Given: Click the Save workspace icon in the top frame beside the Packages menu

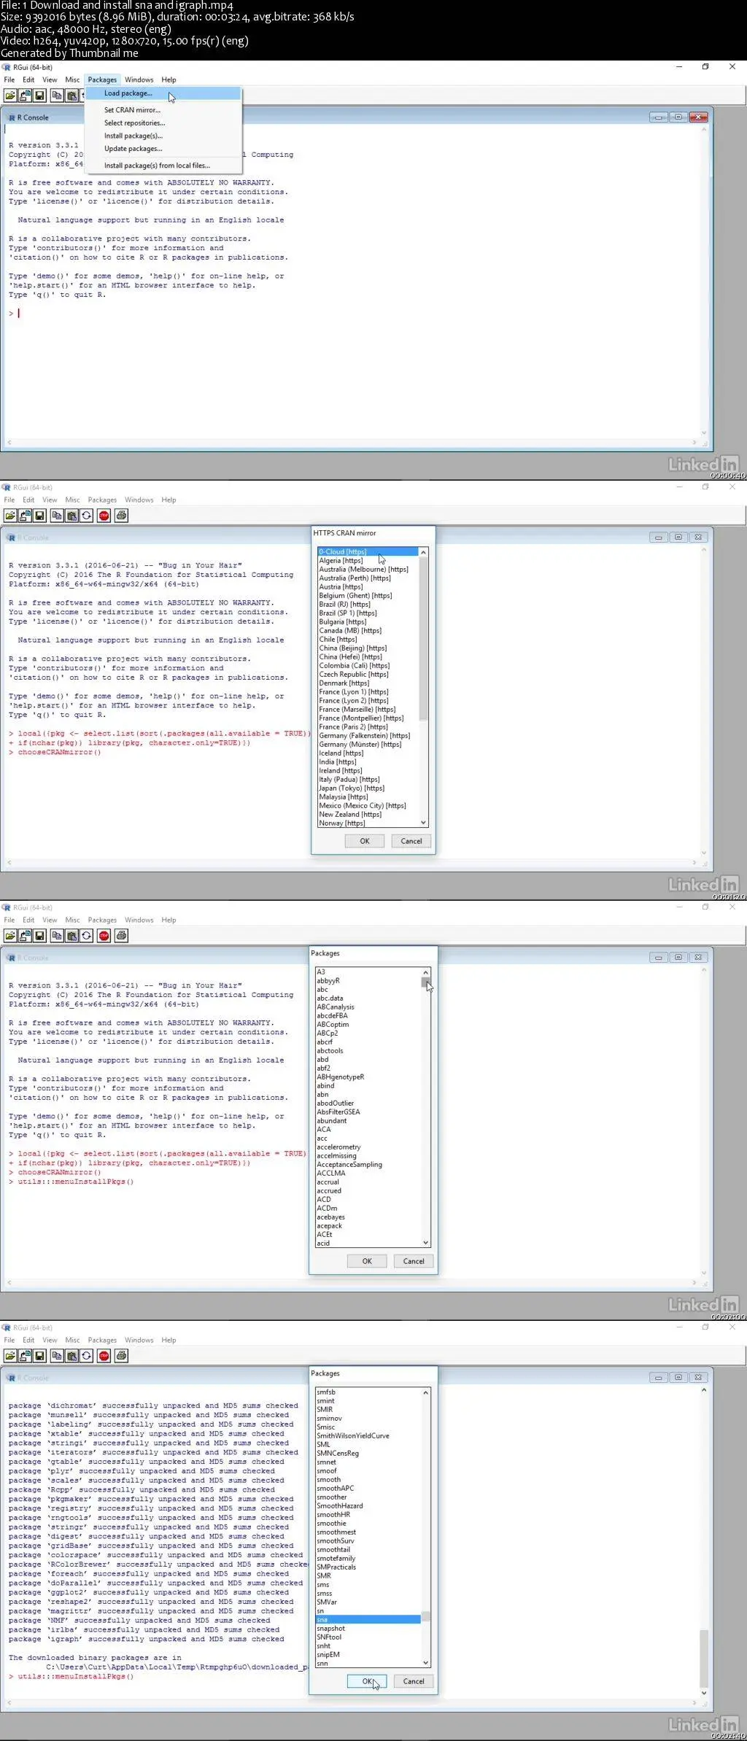Looking at the screenshot, I should [39, 96].
